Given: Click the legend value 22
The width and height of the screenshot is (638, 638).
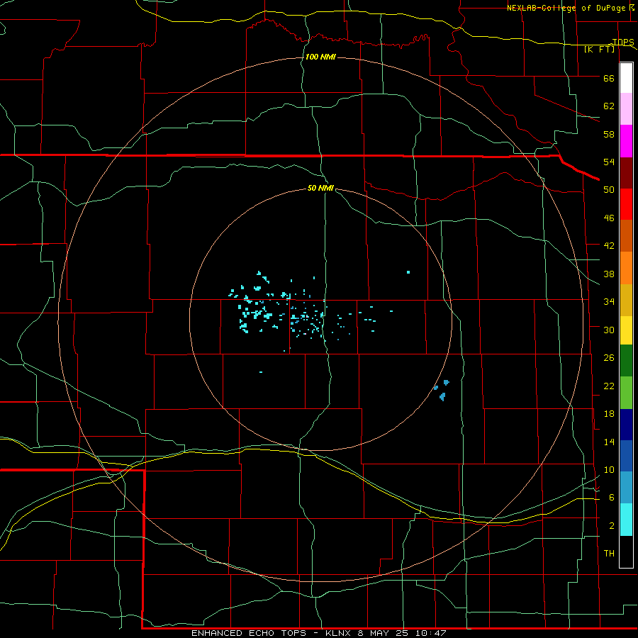Looking at the screenshot, I should [x=609, y=386].
